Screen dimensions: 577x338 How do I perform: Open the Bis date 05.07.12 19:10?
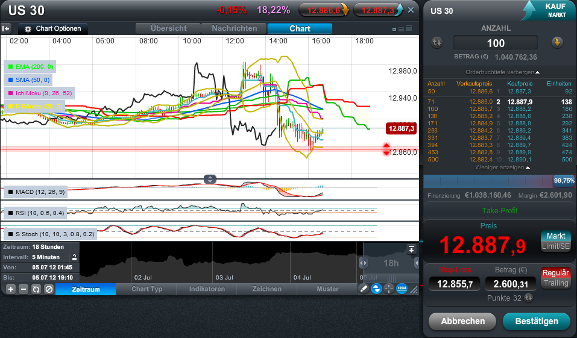[x=40, y=278]
